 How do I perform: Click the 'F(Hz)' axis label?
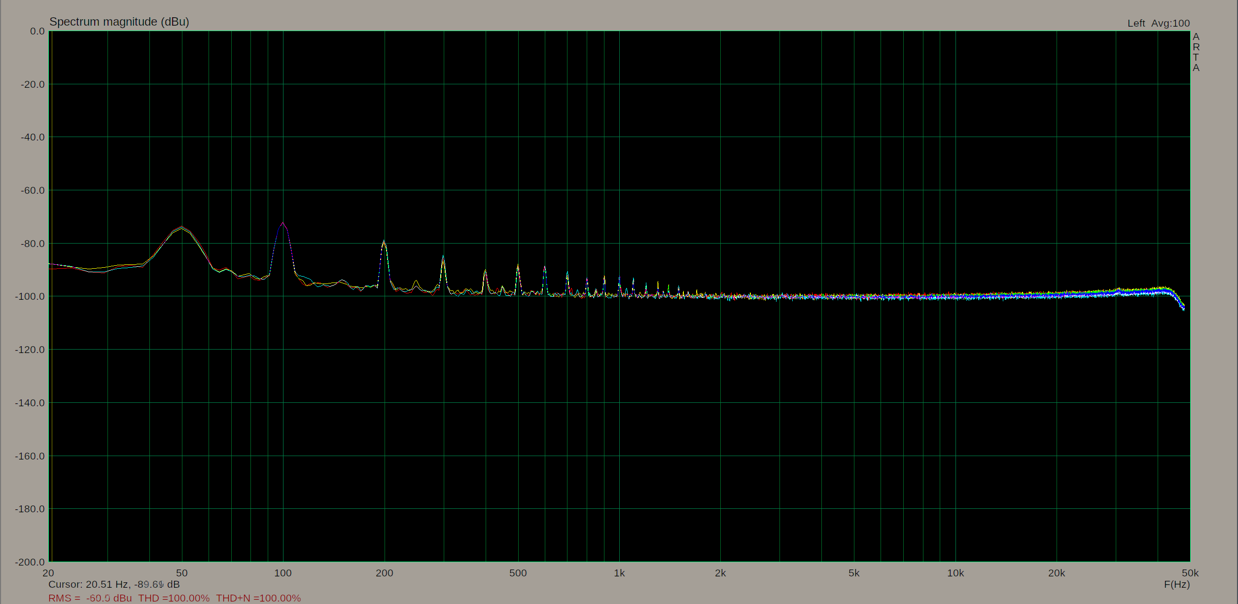point(1177,584)
